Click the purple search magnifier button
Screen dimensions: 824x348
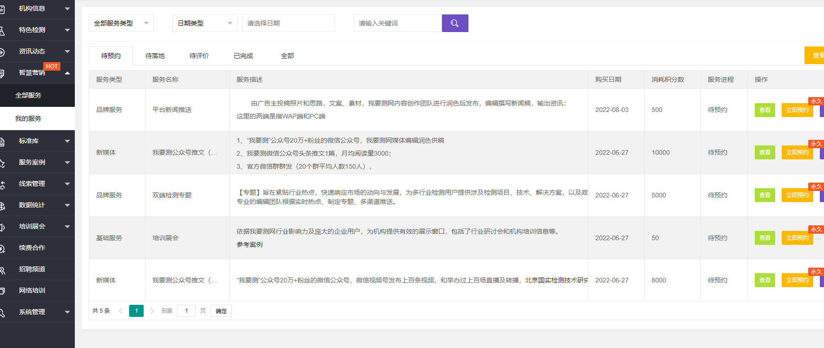[455, 23]
